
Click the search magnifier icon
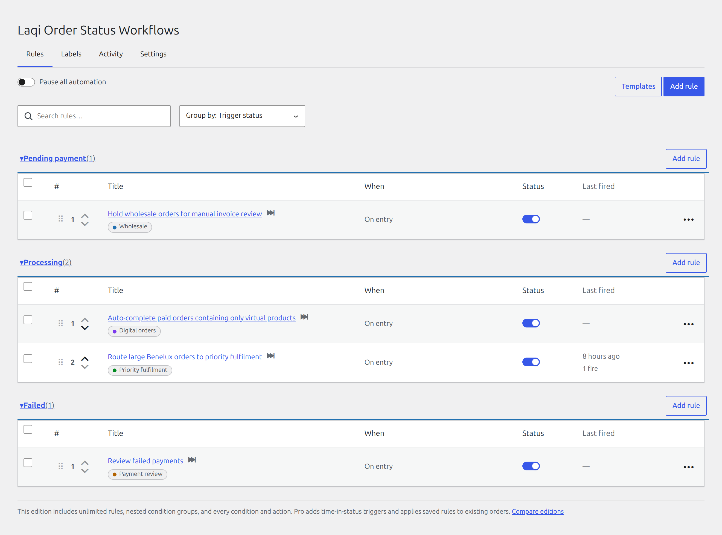click(28, 116)
